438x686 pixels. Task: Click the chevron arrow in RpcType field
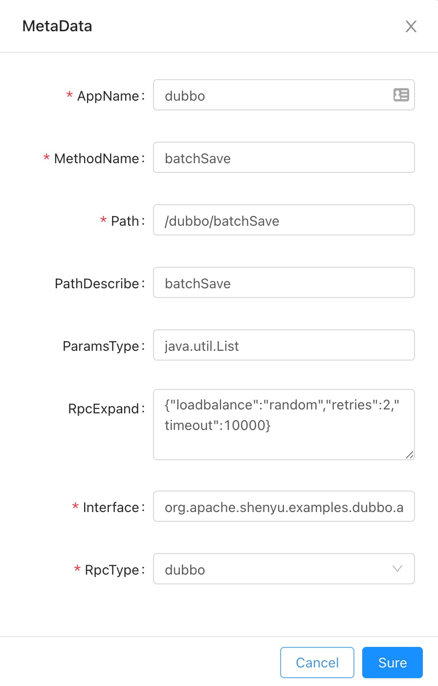pyautogui.click(x=397, y=569)
